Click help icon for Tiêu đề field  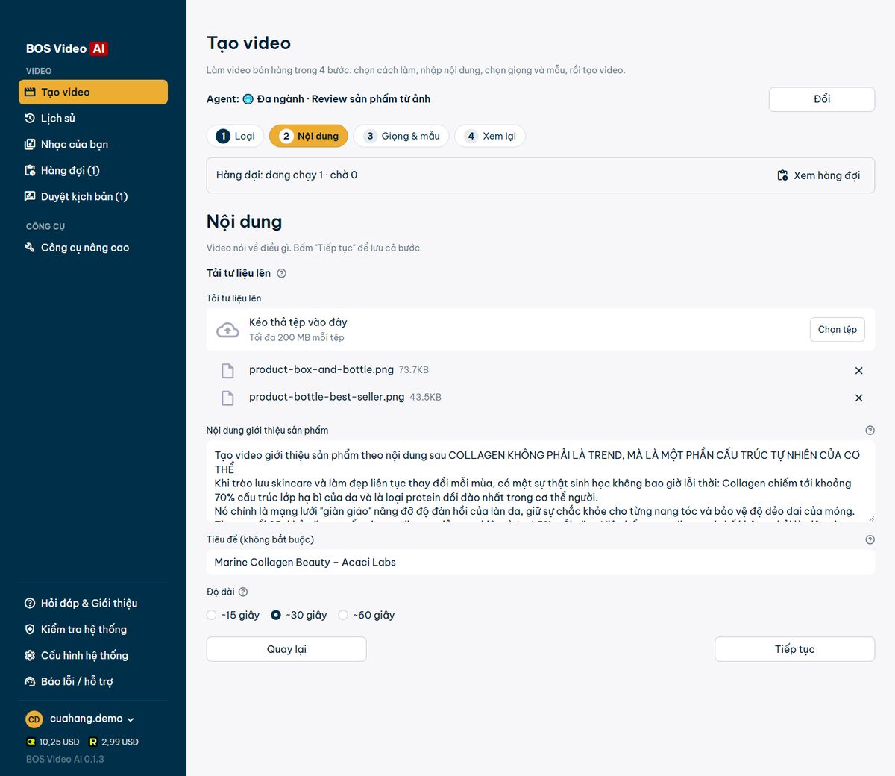pos(870,539)
